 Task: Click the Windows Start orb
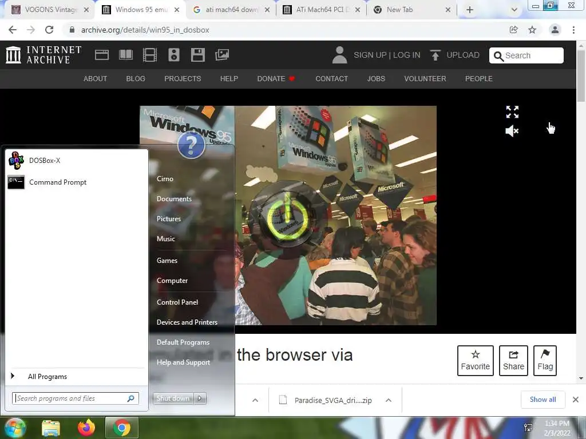coord(15,428)
